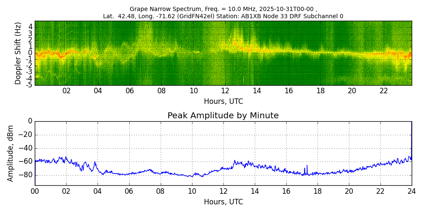Select the 22 hour tick under the spectrogram

point(384,91)
